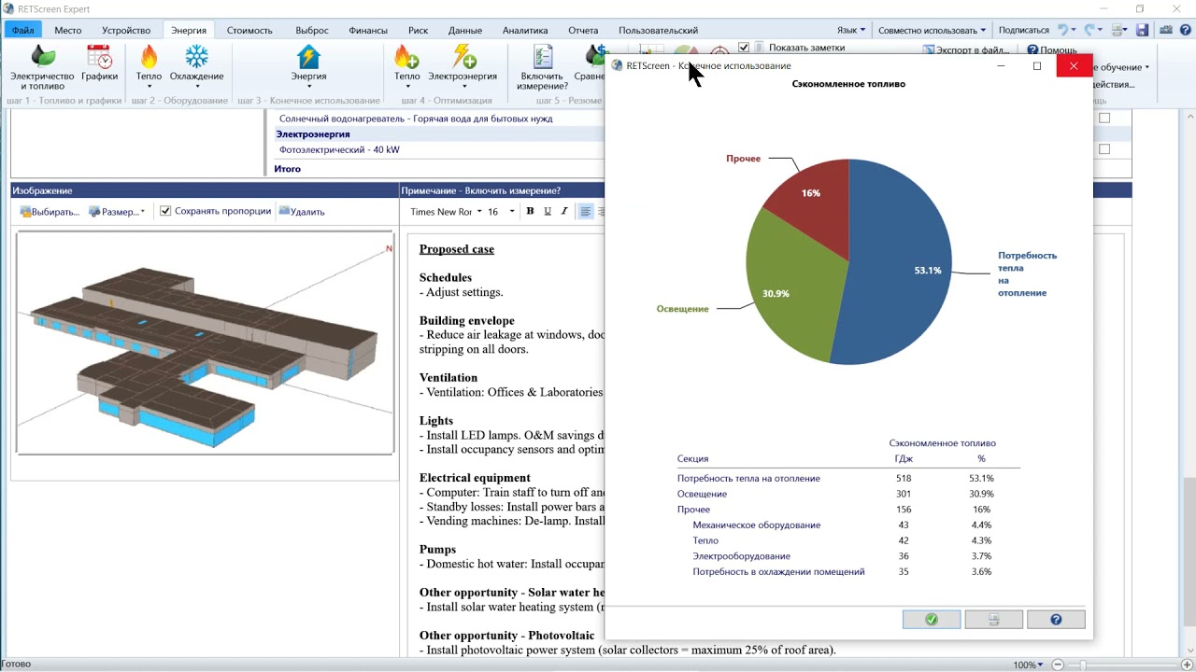Switch to the Аналитика tab

[525, 30]
